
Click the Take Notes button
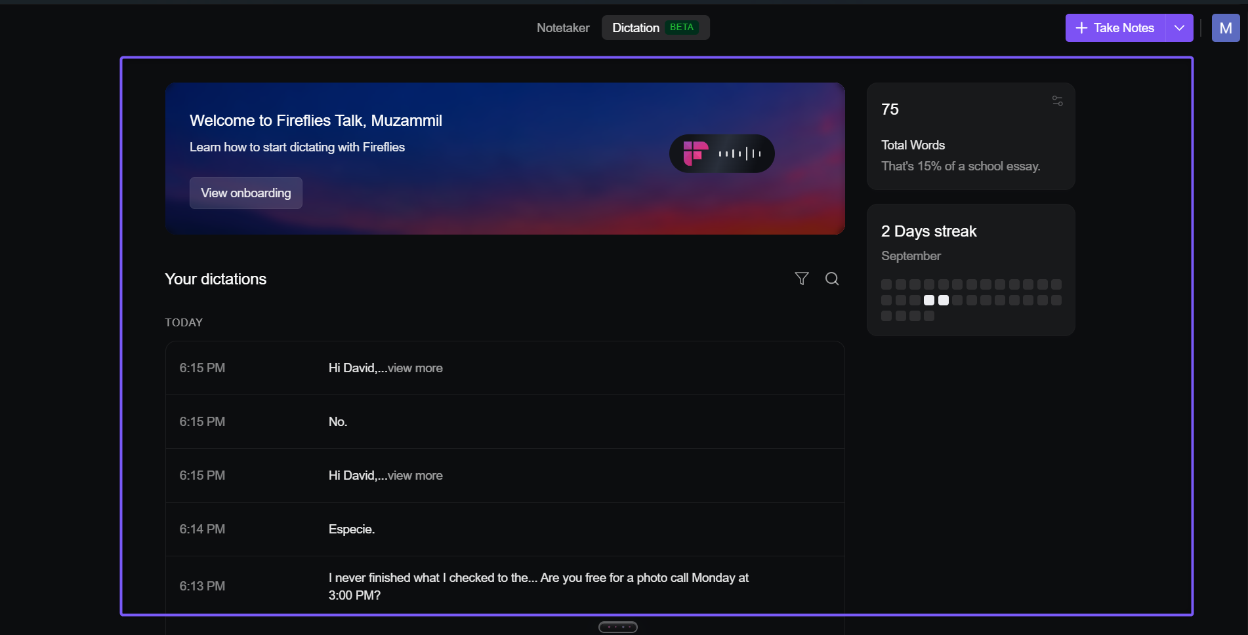point(1115,28)
